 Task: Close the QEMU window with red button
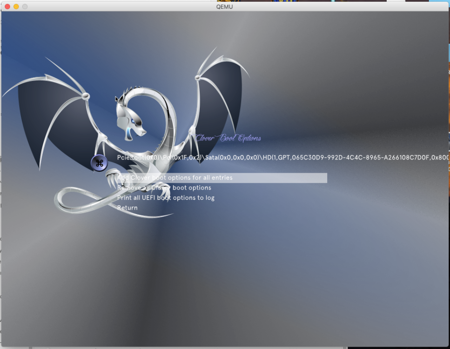coord(8,7)
